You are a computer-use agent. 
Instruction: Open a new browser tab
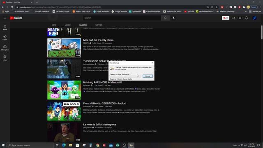[37, 2]
